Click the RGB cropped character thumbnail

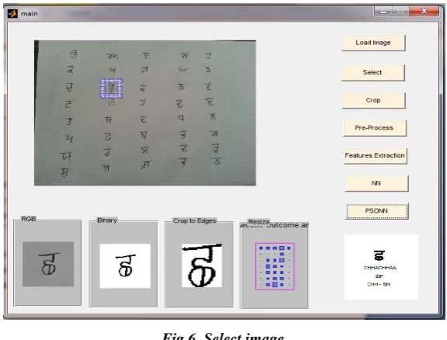click(48, 264)
